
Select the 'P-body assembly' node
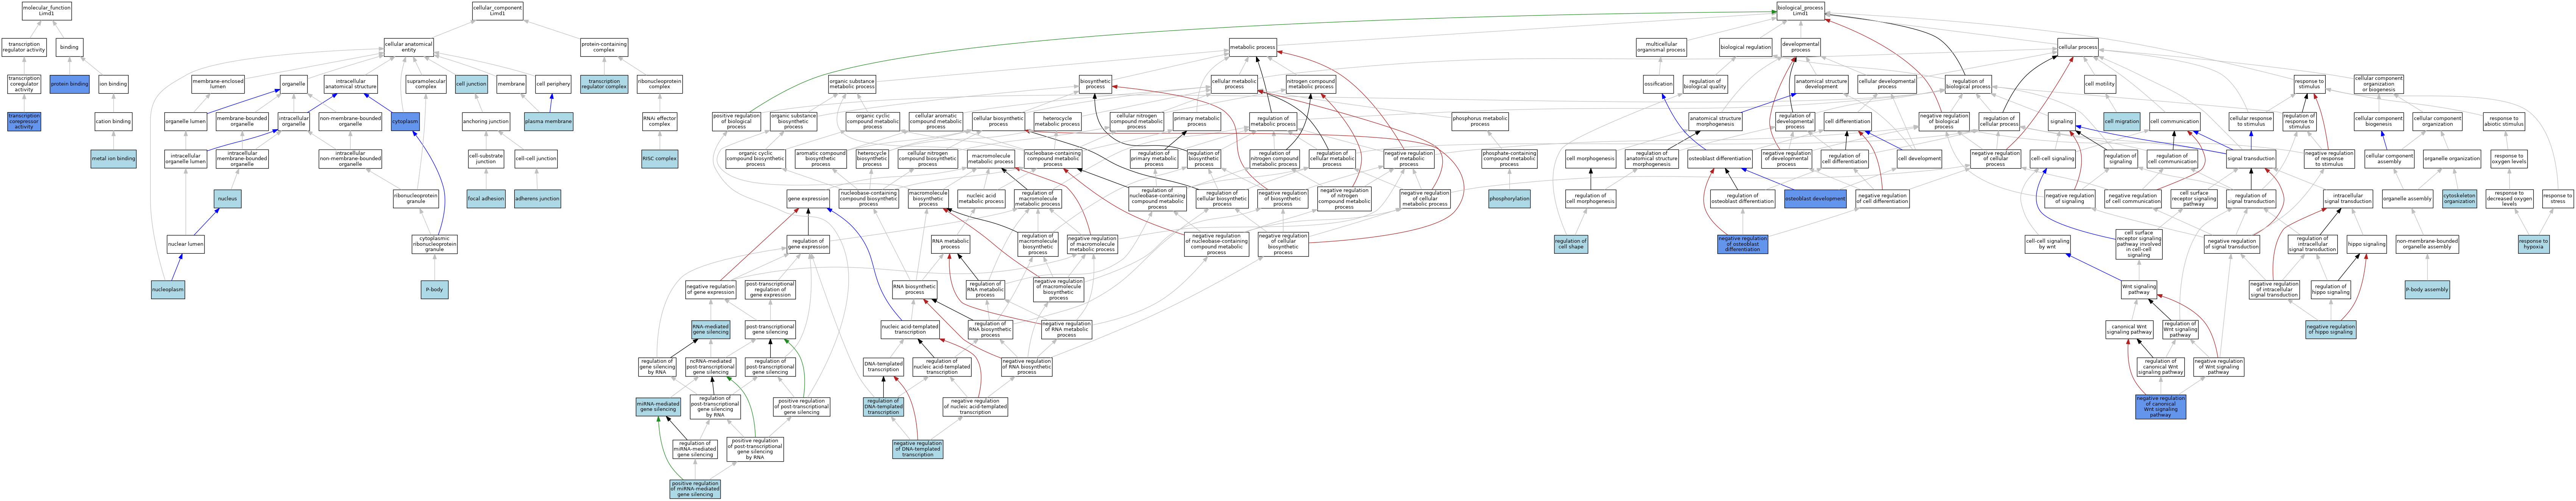2428,290
